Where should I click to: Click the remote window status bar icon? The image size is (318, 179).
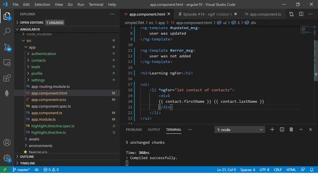click(x=4, y=170)
